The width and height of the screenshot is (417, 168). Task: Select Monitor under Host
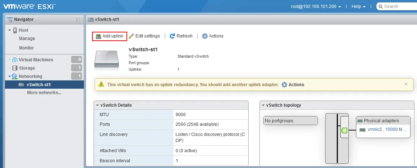pyautogui.click(x=26, y=48)
